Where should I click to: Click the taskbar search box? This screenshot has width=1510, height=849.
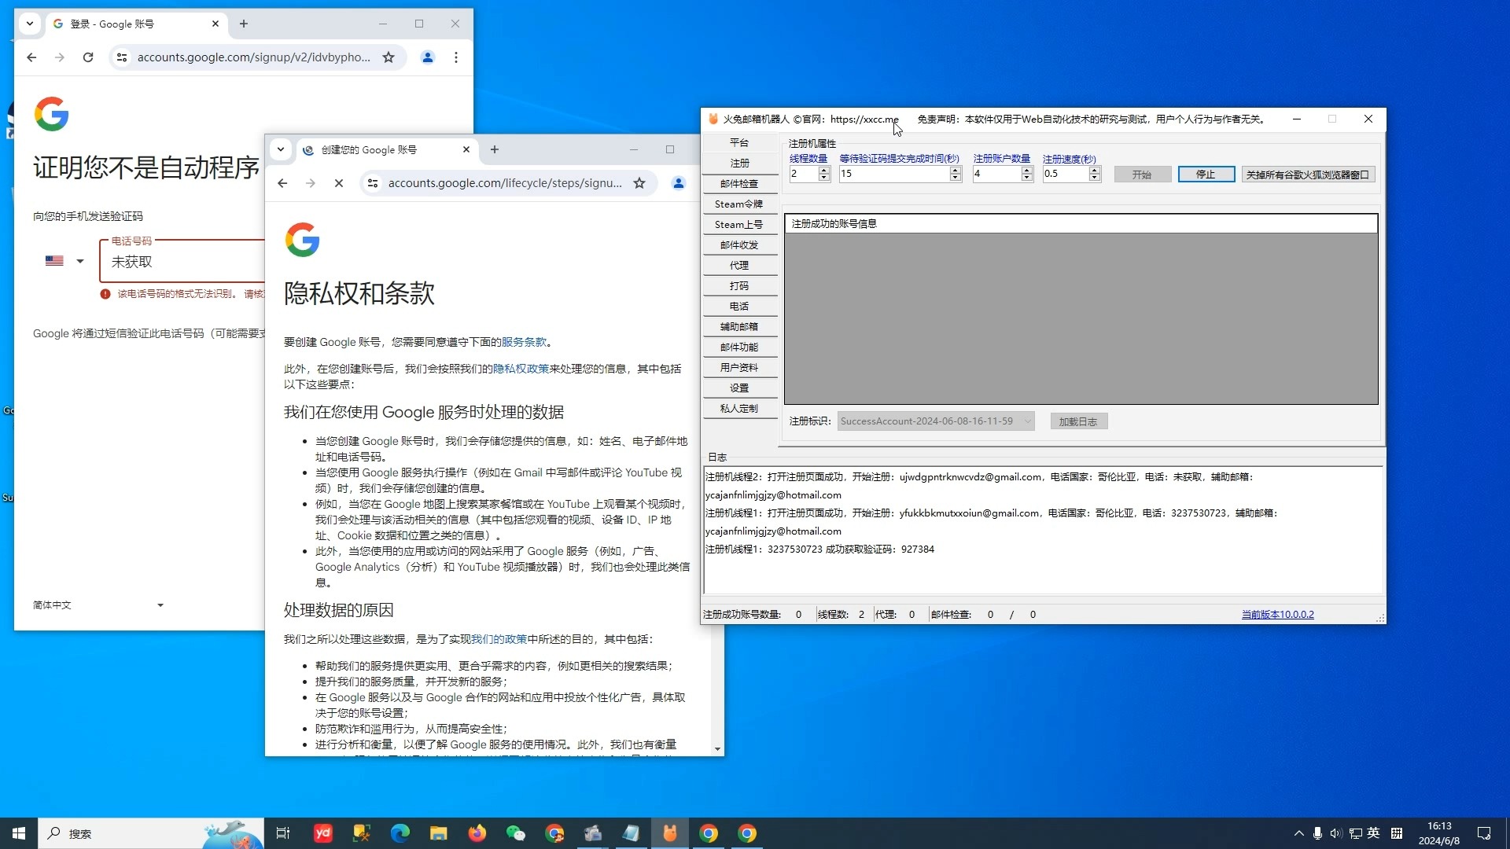151,833
